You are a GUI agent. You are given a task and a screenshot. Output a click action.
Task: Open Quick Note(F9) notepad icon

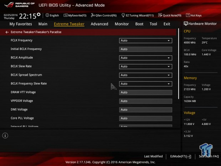coord(160,15)
